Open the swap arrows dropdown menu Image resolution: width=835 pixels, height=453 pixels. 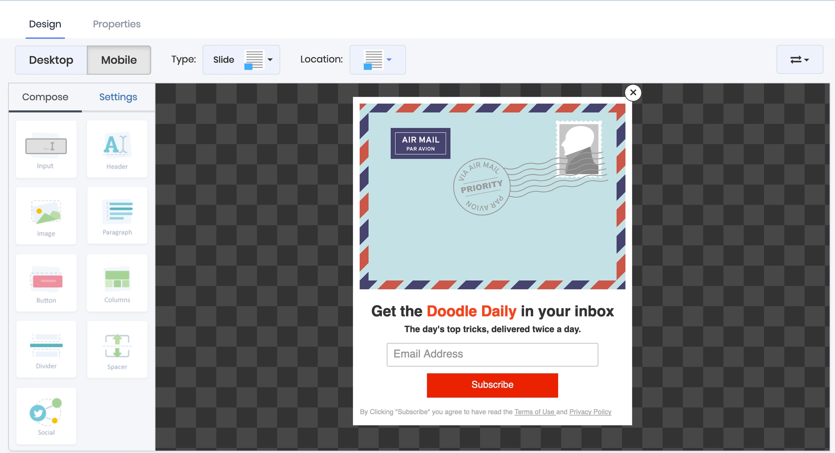click(799, 60)
